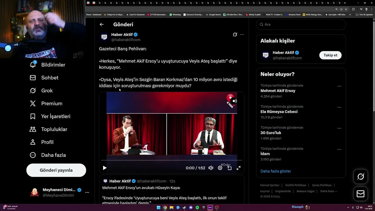
Task: Click the video progress bar
Action: (x=172, y=160)
